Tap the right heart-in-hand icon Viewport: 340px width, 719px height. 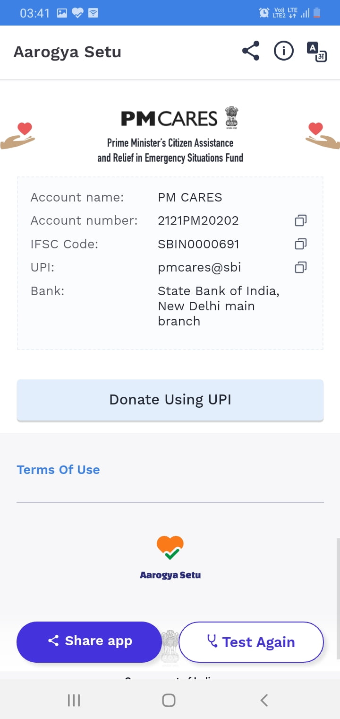pyautogui.click(x=322, y=136)
